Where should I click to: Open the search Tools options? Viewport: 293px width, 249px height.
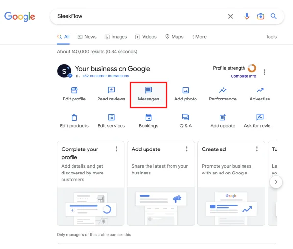coord(271,37)
